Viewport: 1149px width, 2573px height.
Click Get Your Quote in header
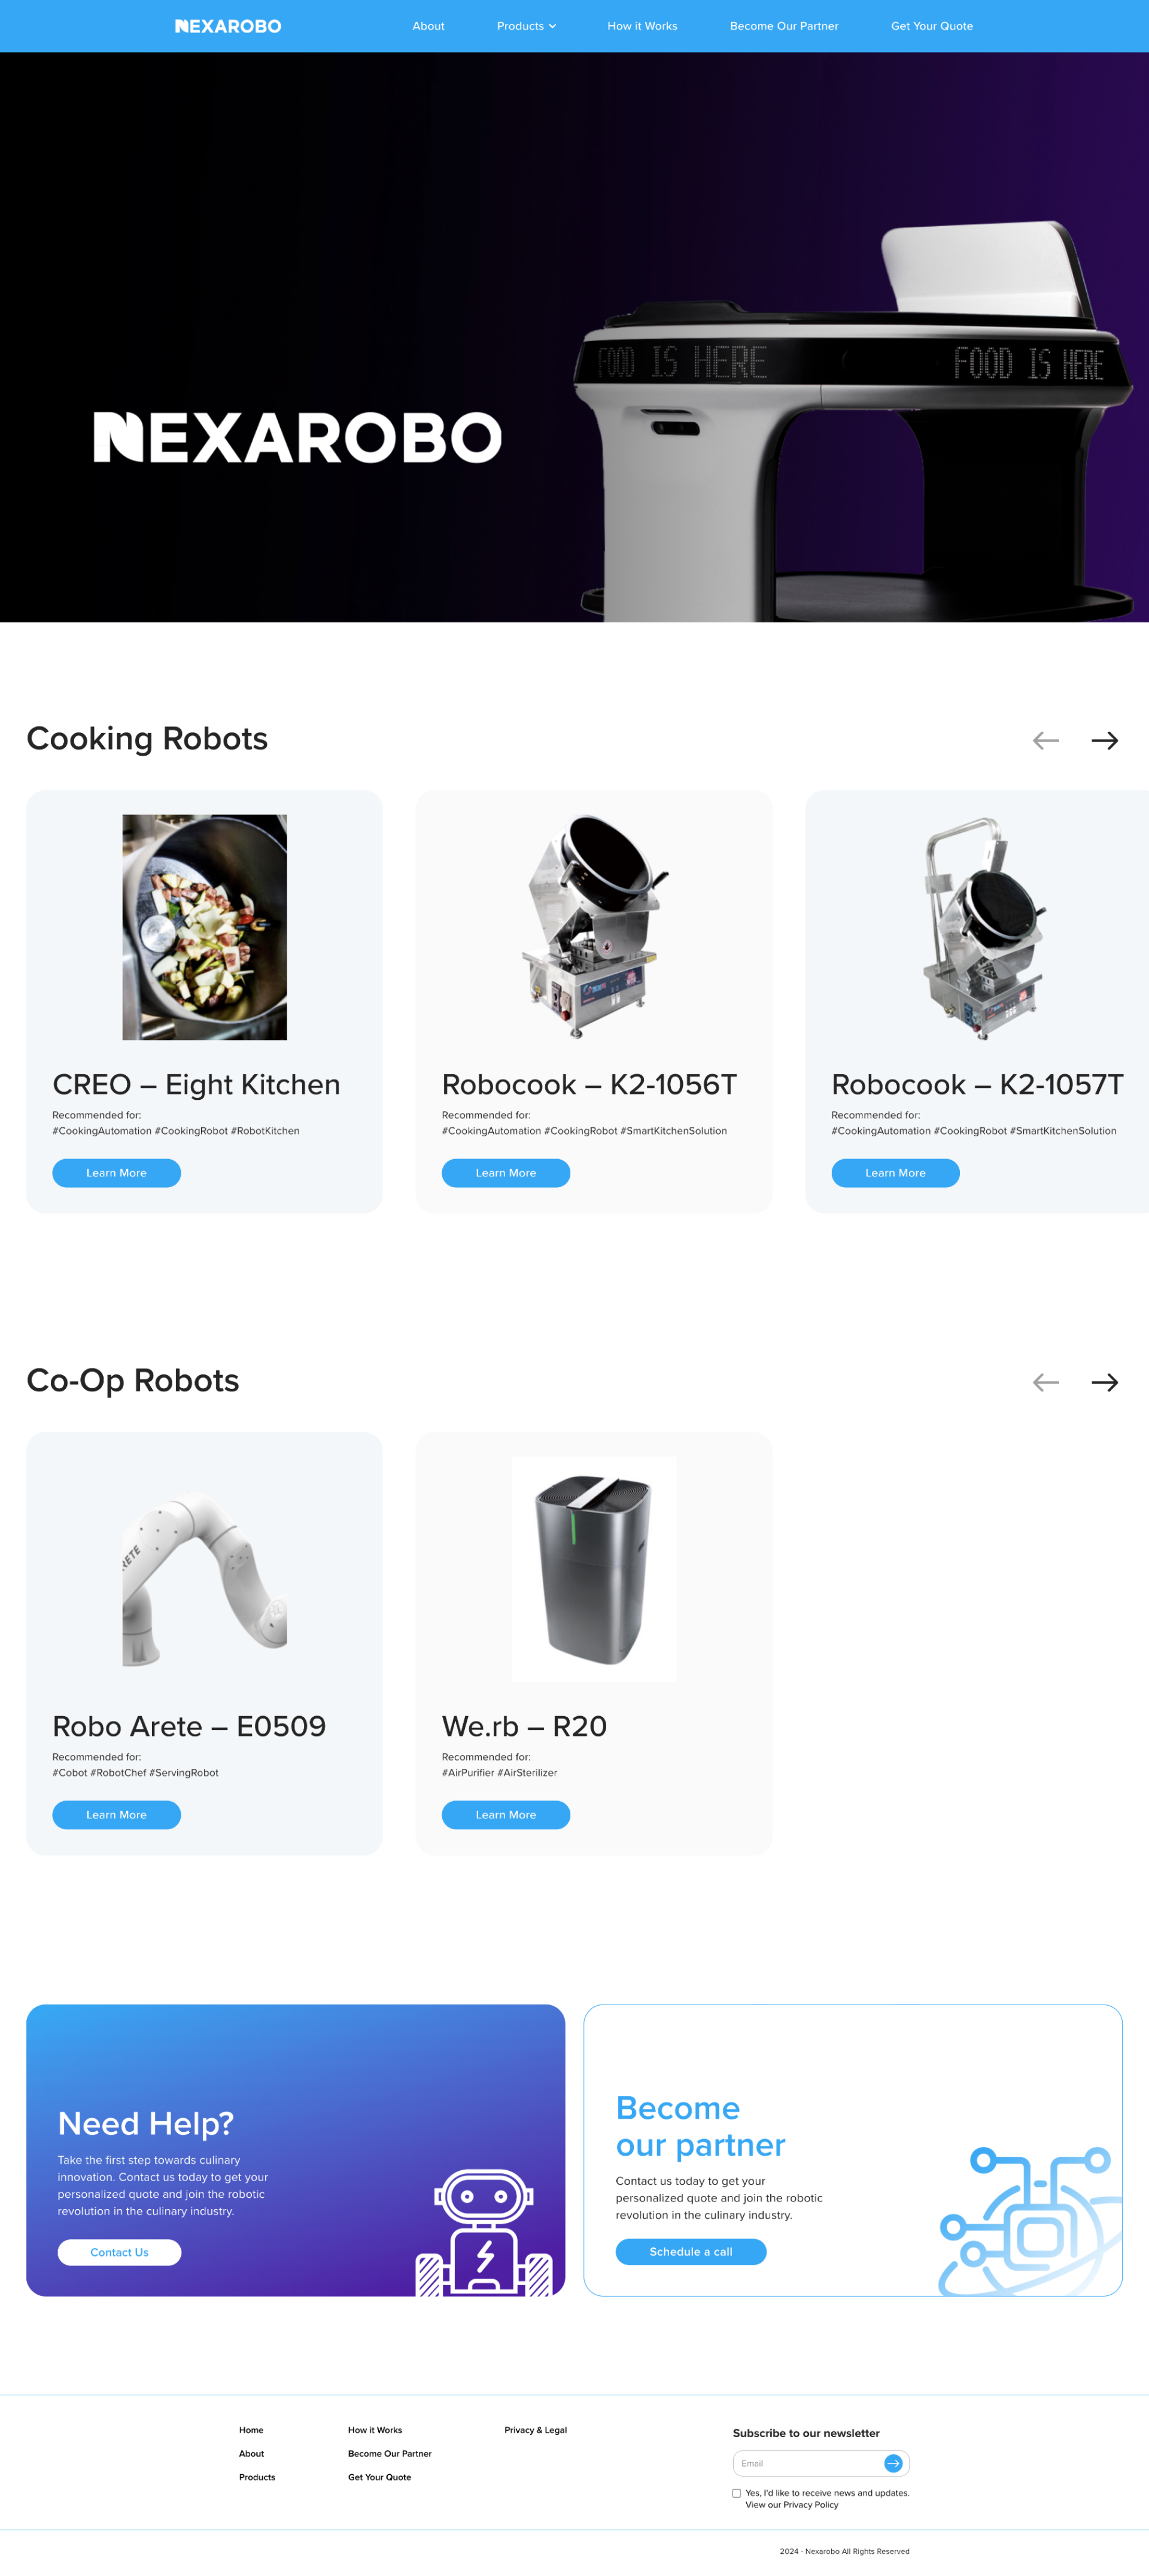[x=931, y=26]
